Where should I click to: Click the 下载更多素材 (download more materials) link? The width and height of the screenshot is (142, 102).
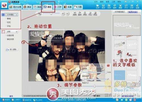point(132,12)
